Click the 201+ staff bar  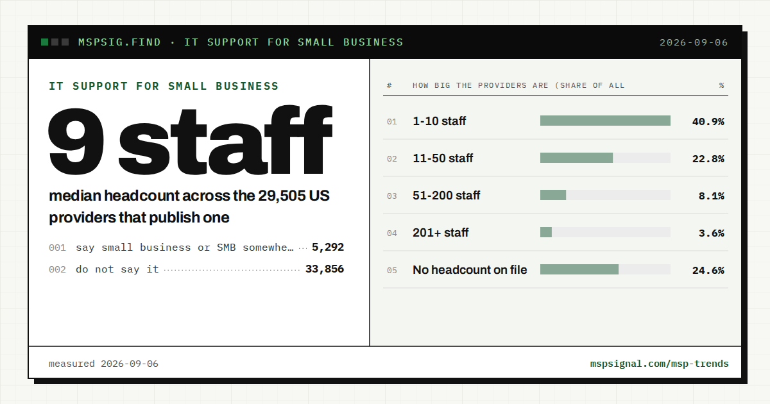pos(605,232)
